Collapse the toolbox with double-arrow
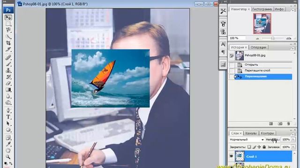This screenshot has width=300, height=168. click(5, 1)
